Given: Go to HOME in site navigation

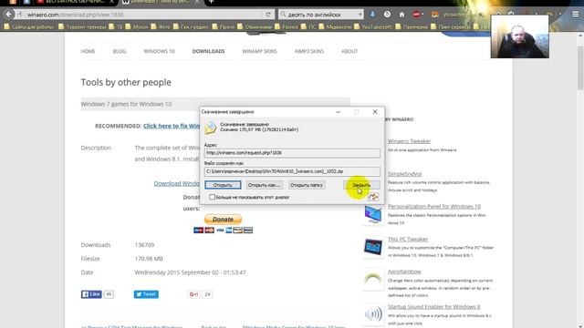Looking at the screenshot, I should click(88, 51).
